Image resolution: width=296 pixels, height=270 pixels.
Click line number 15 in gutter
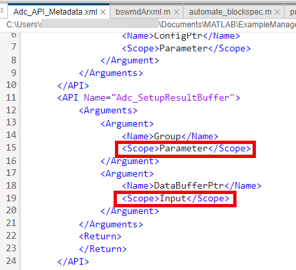pos(11,147)
